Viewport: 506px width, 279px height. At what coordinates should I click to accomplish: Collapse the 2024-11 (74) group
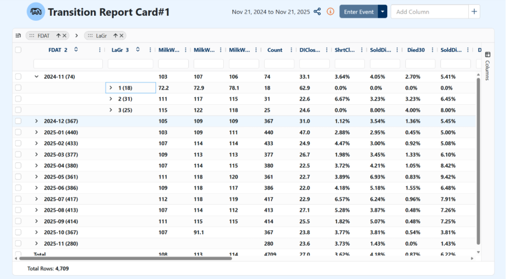[x=37, y=77]
